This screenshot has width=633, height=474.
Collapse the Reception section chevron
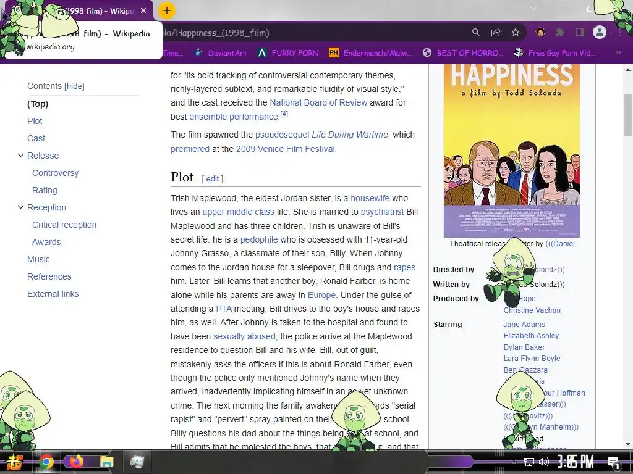[20, 207]
